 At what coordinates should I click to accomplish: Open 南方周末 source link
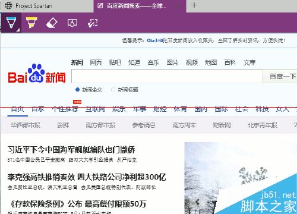coord(184,125)
